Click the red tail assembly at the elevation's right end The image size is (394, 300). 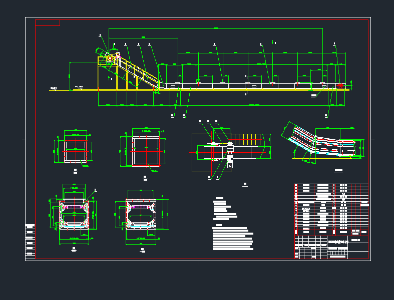(340, 86)
